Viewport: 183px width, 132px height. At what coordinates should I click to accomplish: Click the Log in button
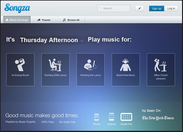pos(171,8)
